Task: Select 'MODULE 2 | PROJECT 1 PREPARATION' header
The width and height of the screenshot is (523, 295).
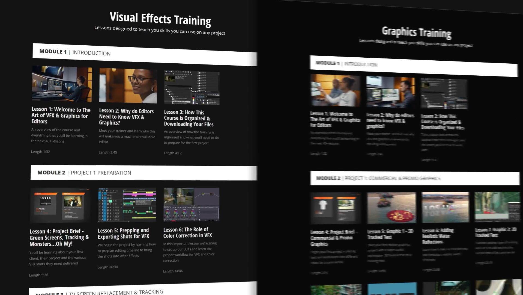Action: point(144,173)
